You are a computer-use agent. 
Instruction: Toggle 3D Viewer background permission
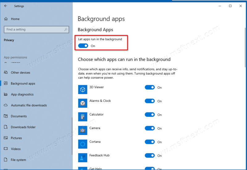150,87
